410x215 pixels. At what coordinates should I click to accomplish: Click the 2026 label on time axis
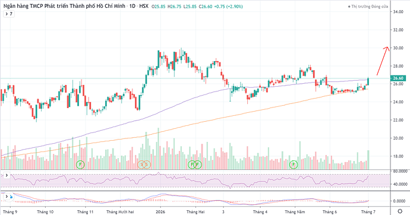(x=160, y=211)
